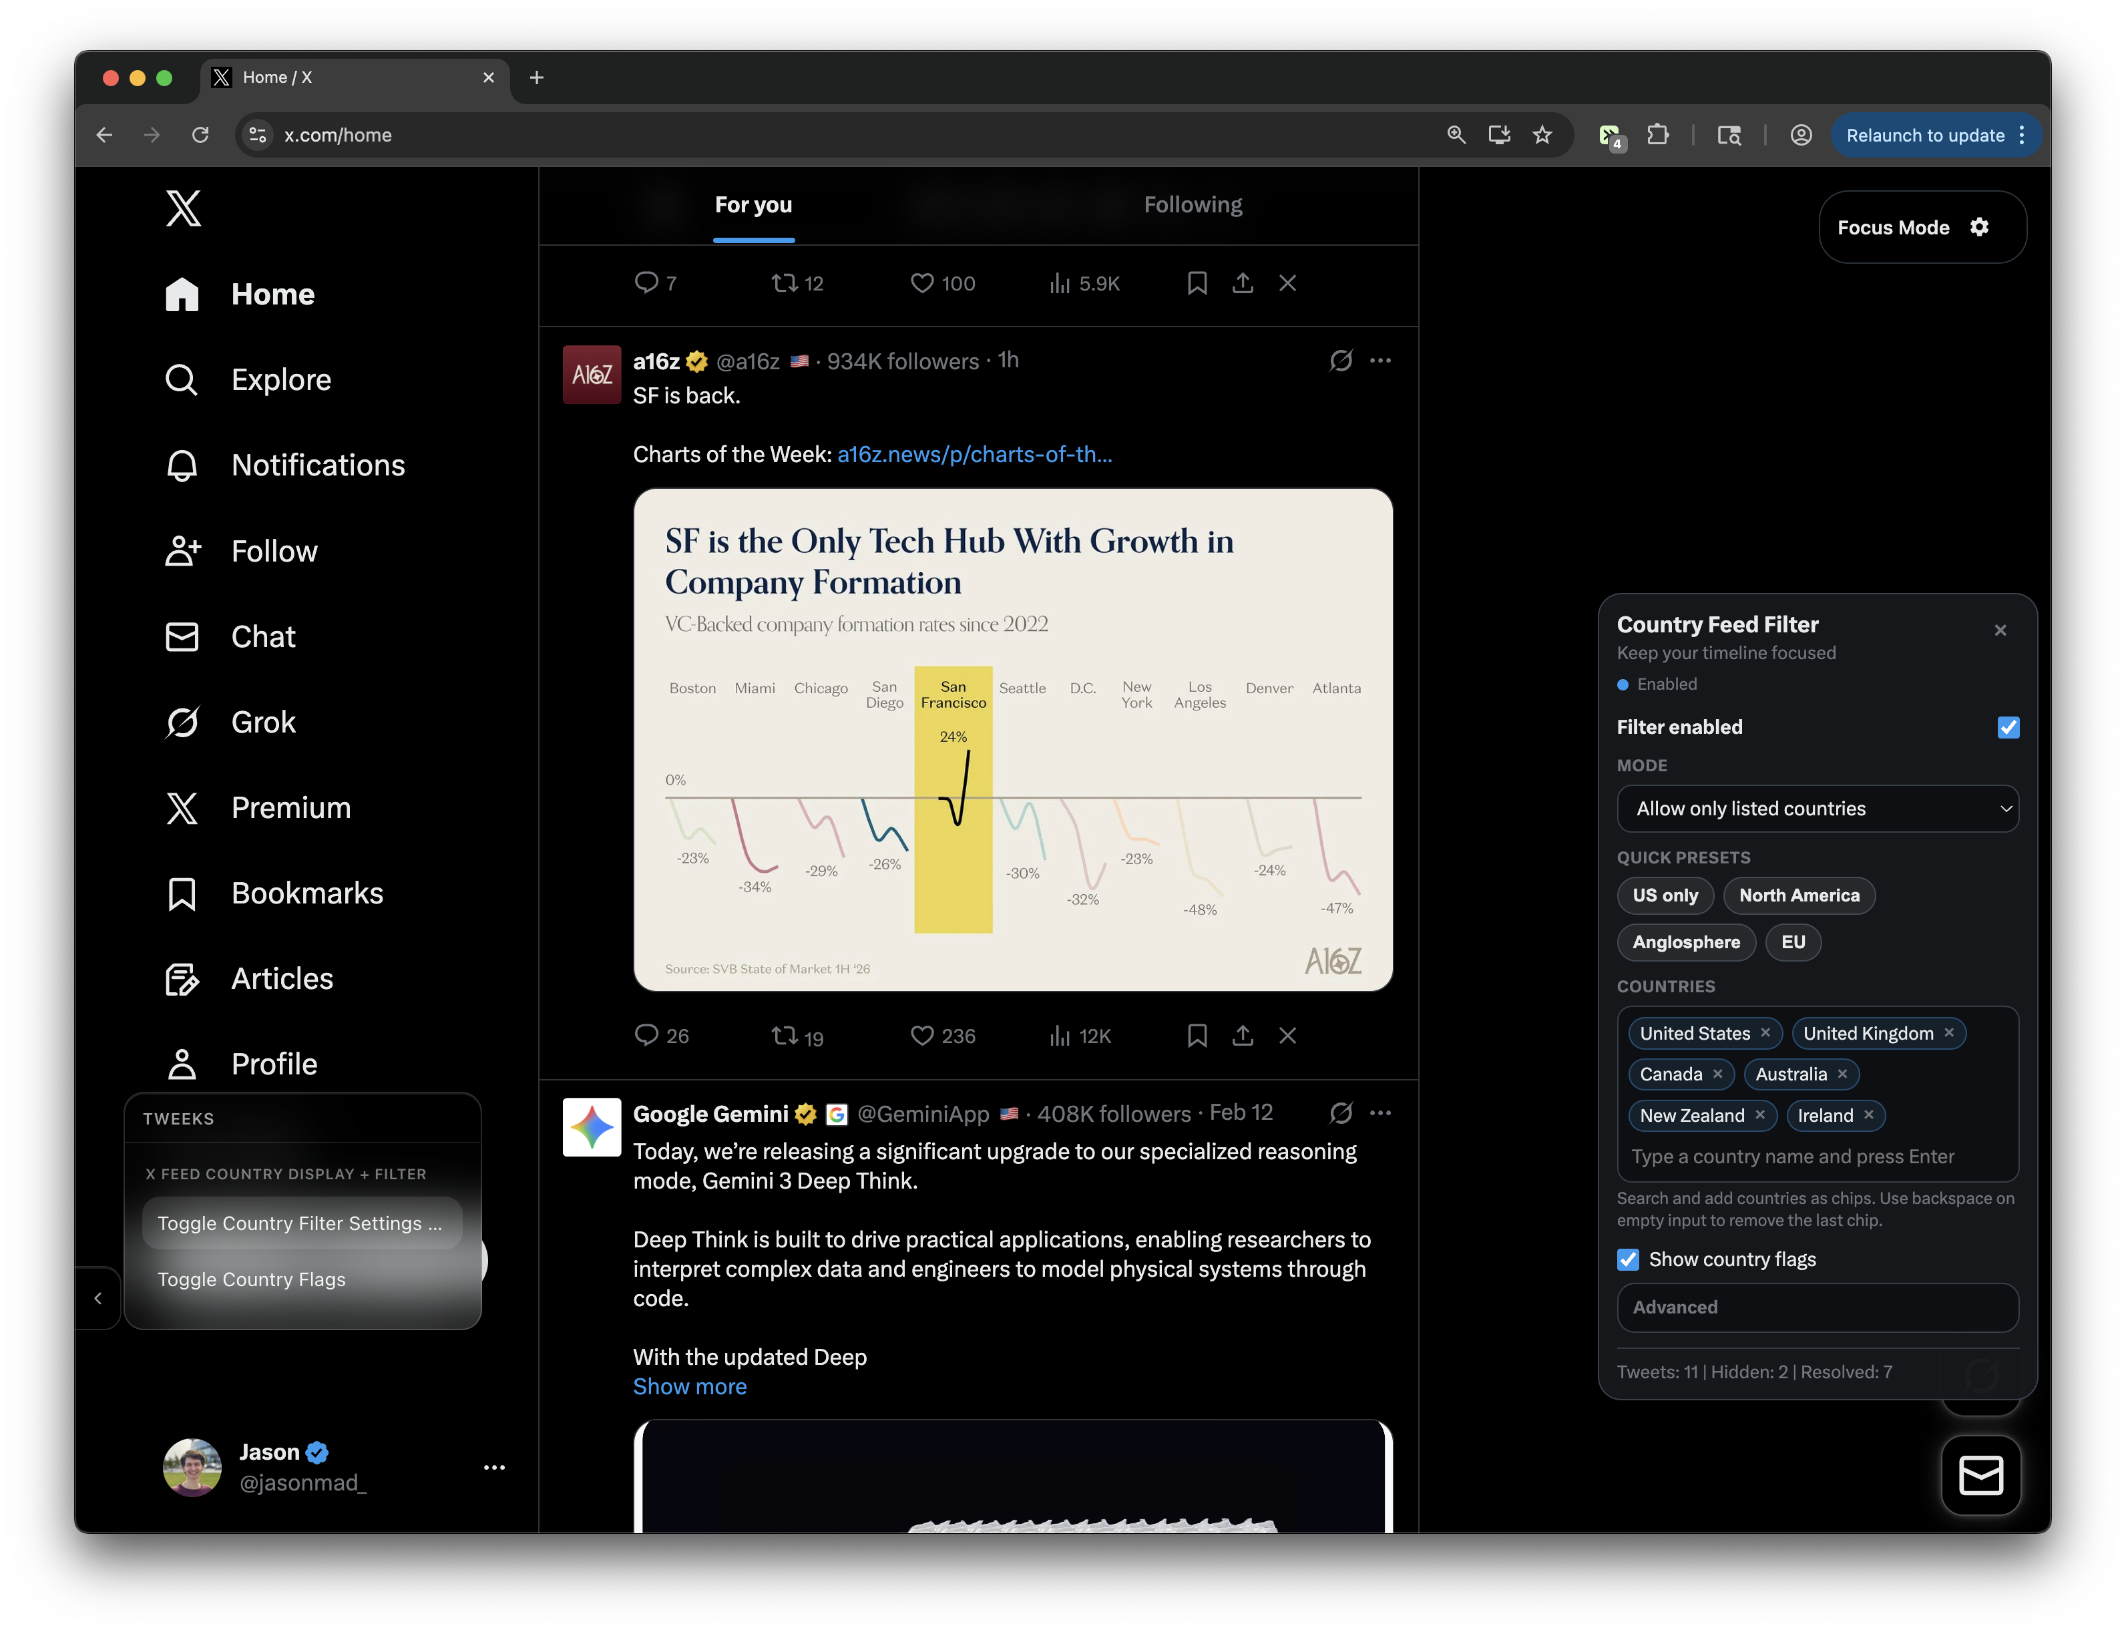This screenshot has height=1632, width=2126.
Task: Switch to the Following tab
Action: coord(1193,205)
